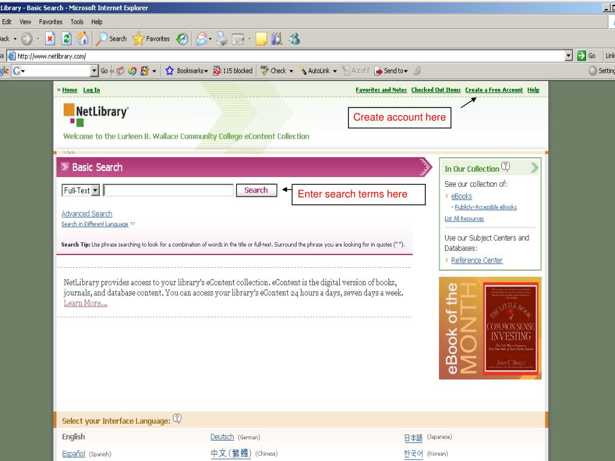Click the Google toolbar Go button
615x461 pixels.
(104, 71)
